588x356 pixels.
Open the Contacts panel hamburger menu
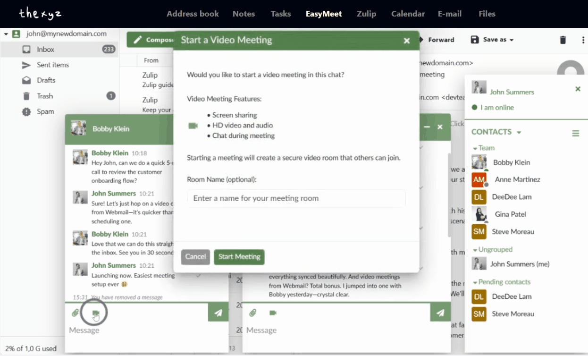[576, 133]
